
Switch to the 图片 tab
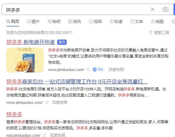33,22
